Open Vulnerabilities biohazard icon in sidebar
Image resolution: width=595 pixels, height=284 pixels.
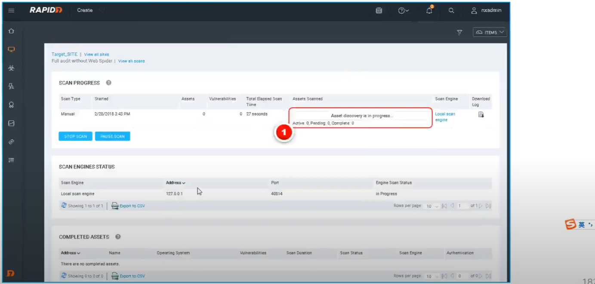12,68
